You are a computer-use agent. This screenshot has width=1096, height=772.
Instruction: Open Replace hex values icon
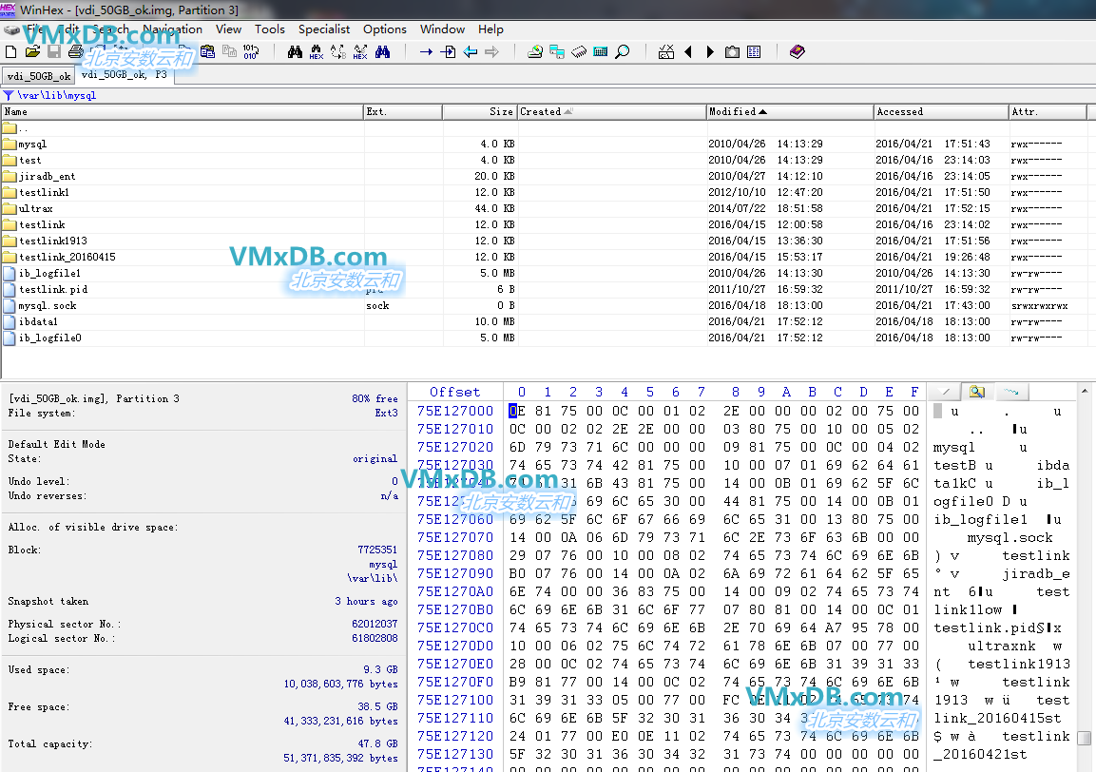point(360,51)
